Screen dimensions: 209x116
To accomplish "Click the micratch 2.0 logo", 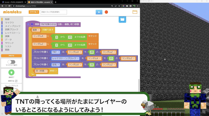I will click(12, 12).
